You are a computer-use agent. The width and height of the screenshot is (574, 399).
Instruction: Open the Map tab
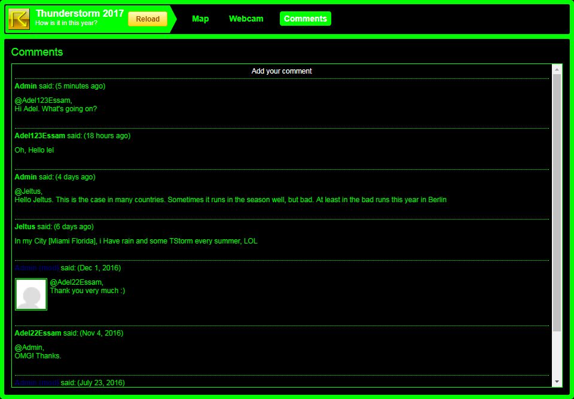[x=200, y=19]
